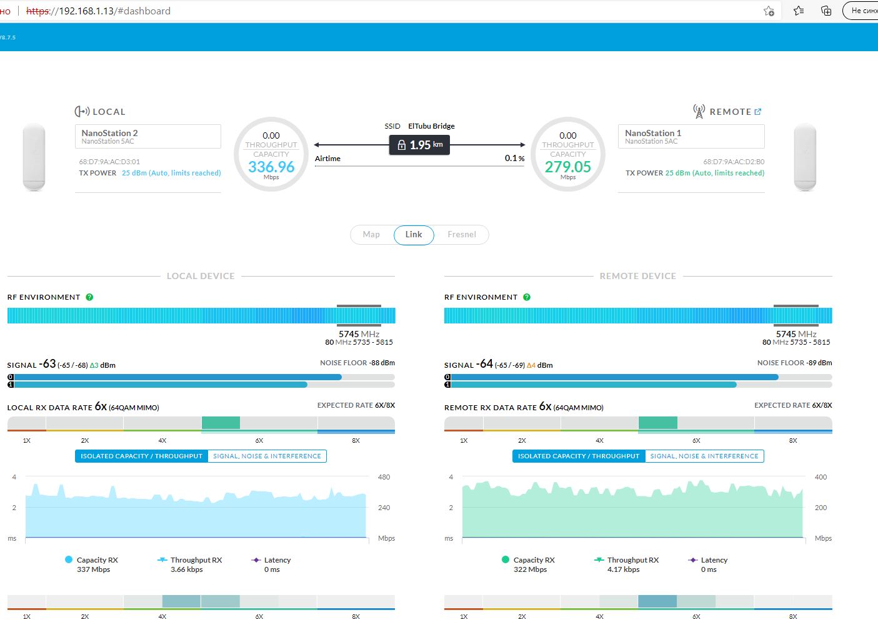
Task: Toggle remote Capacity RX legend dot
Action: [x=506, y=559]
